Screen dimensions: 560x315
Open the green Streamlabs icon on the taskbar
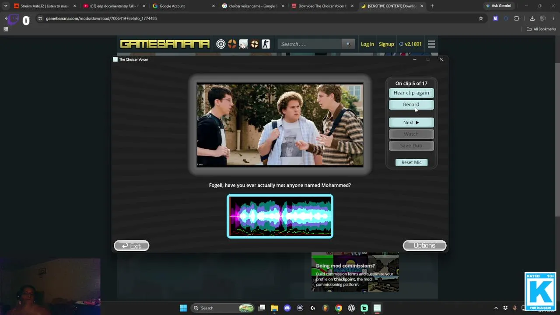(364, 308)
